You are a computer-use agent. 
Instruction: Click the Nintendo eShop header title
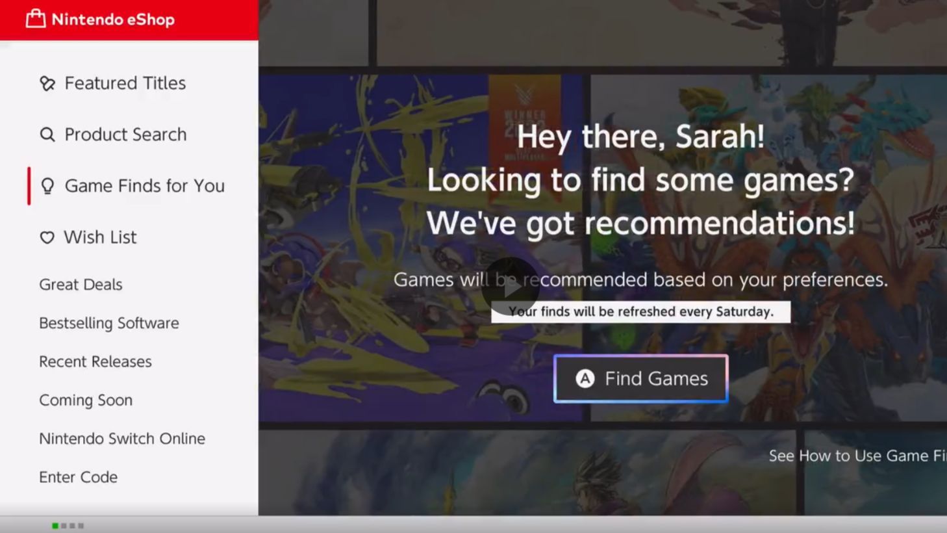coord(112,19)
